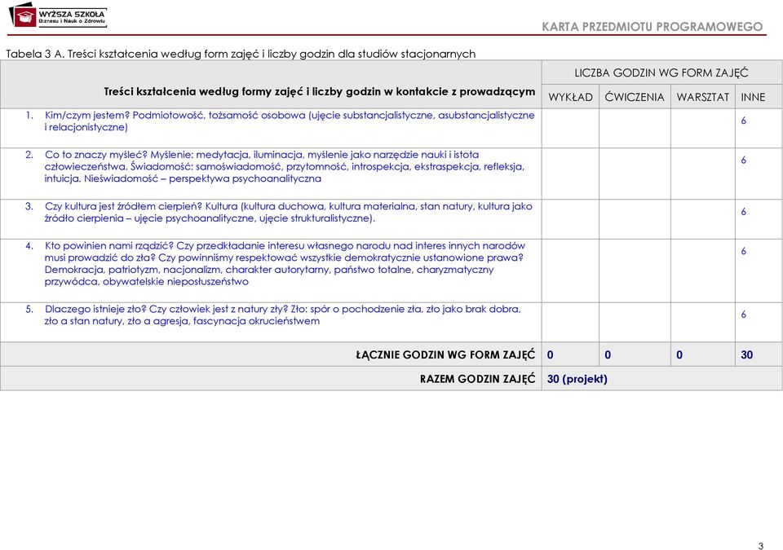Viewport: 783px width, 550px height.
Task: Click the total 0 under WARSZTAT
Action: pyautogui.click(x=679, y=355)
